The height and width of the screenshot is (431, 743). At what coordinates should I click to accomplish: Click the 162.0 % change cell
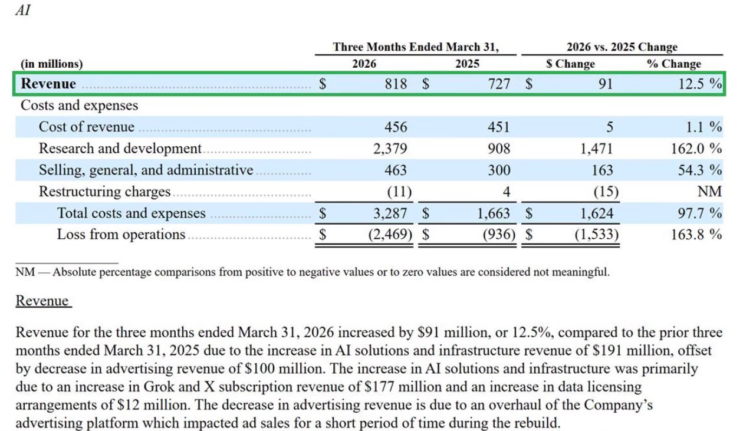pyautogui.click(x=696, y=149)
